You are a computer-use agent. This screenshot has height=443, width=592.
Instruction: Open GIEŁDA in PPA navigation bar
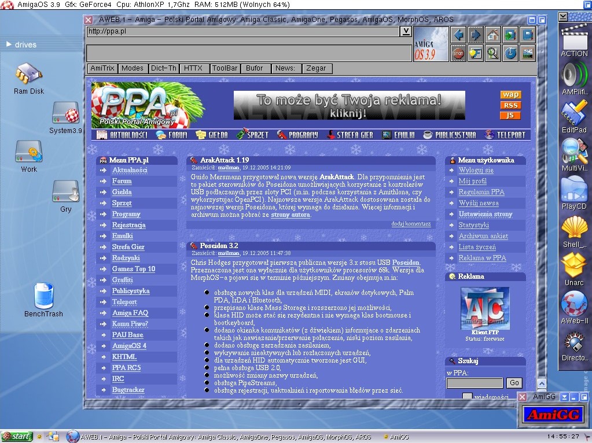pyautogui.click(x=212, y=135)
